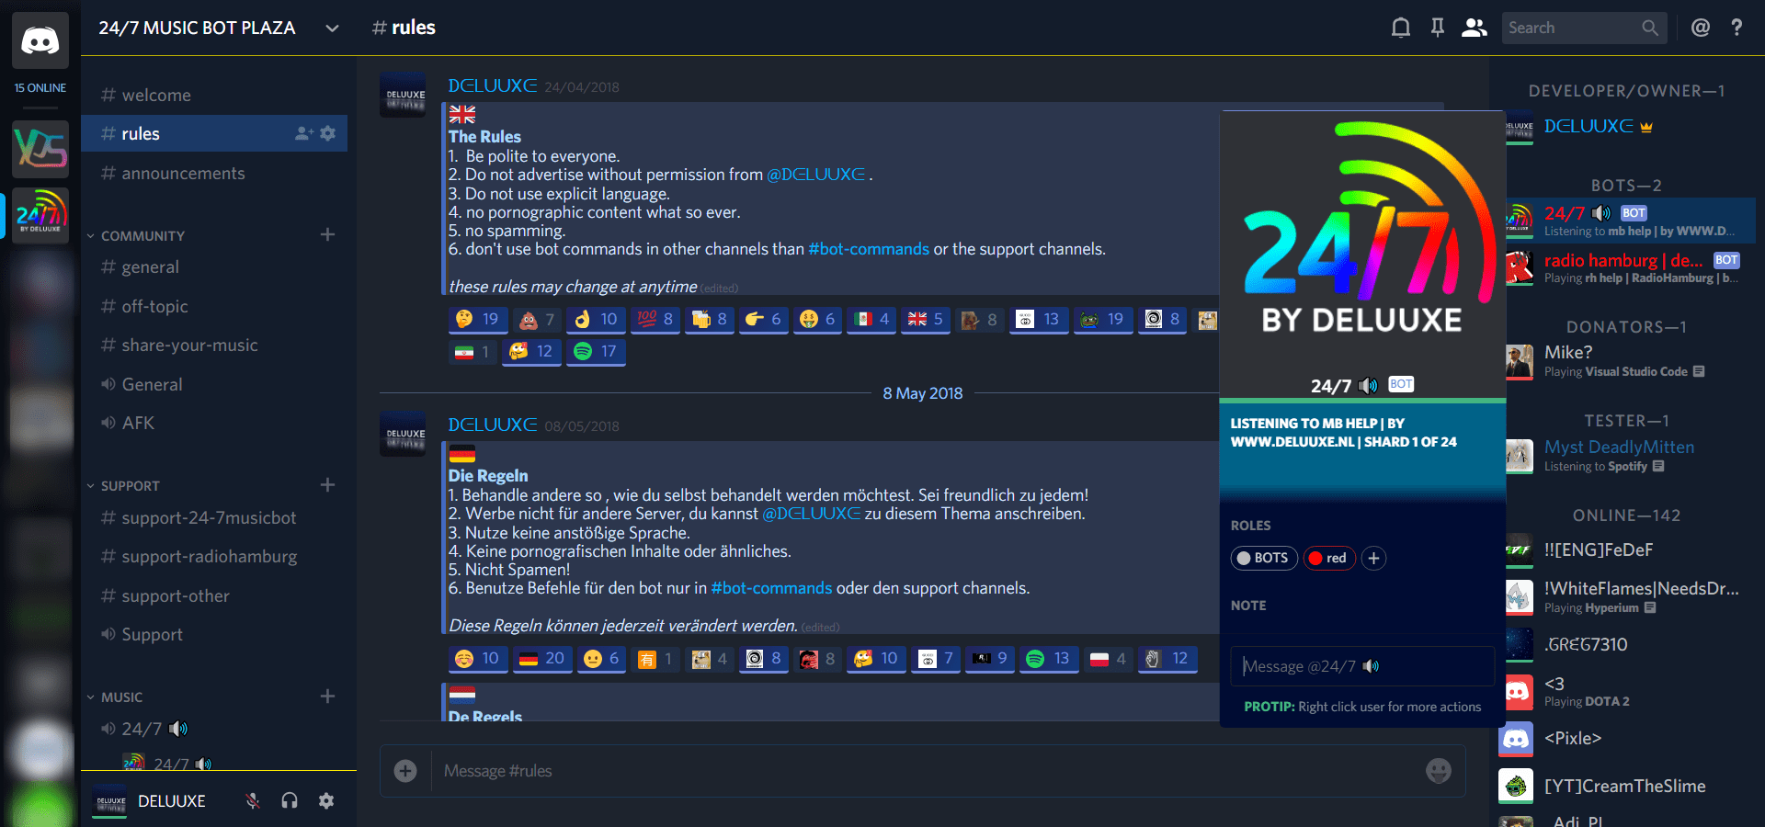Image resolution: width=1765 pixels, height=827 pixels.
Task: Go to the general text channel
Action: tap(214, 266)
